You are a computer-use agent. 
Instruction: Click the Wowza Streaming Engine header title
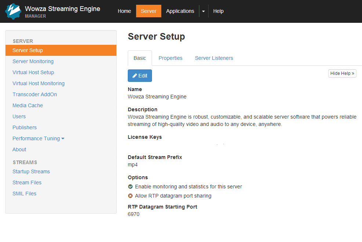[x=62, y=9]
